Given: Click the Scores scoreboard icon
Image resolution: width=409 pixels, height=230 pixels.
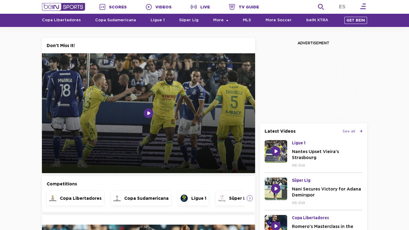Looking at the screenshot, I should (102, 7).
